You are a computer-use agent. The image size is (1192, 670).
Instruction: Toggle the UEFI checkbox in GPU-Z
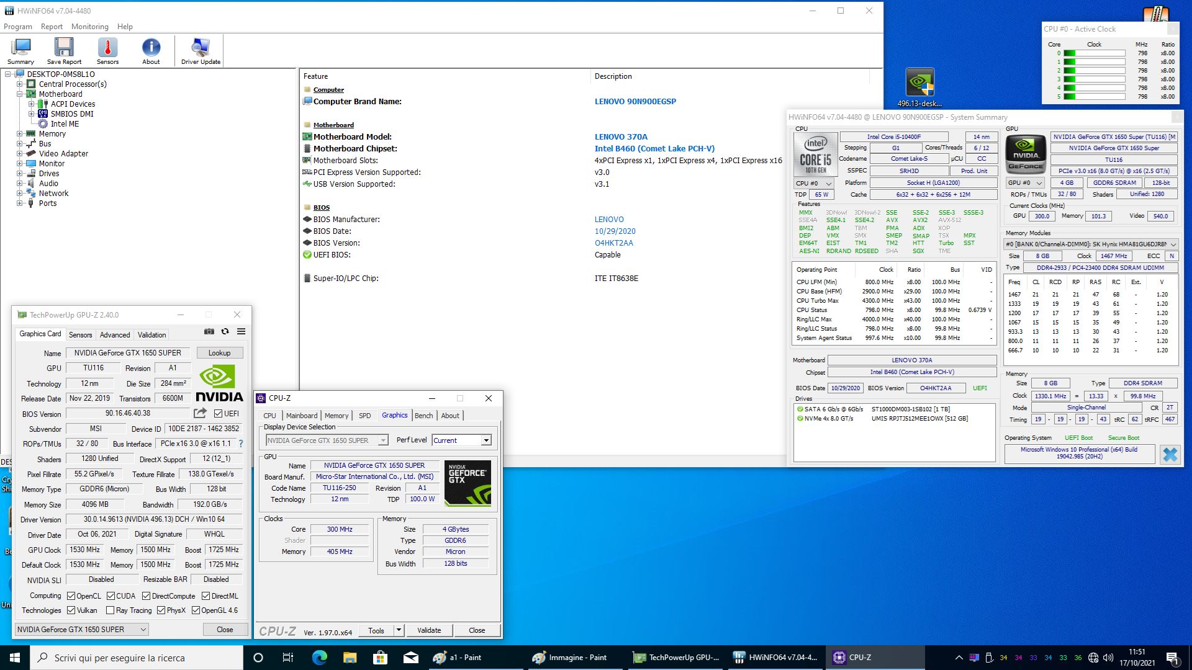click(218, 414)
